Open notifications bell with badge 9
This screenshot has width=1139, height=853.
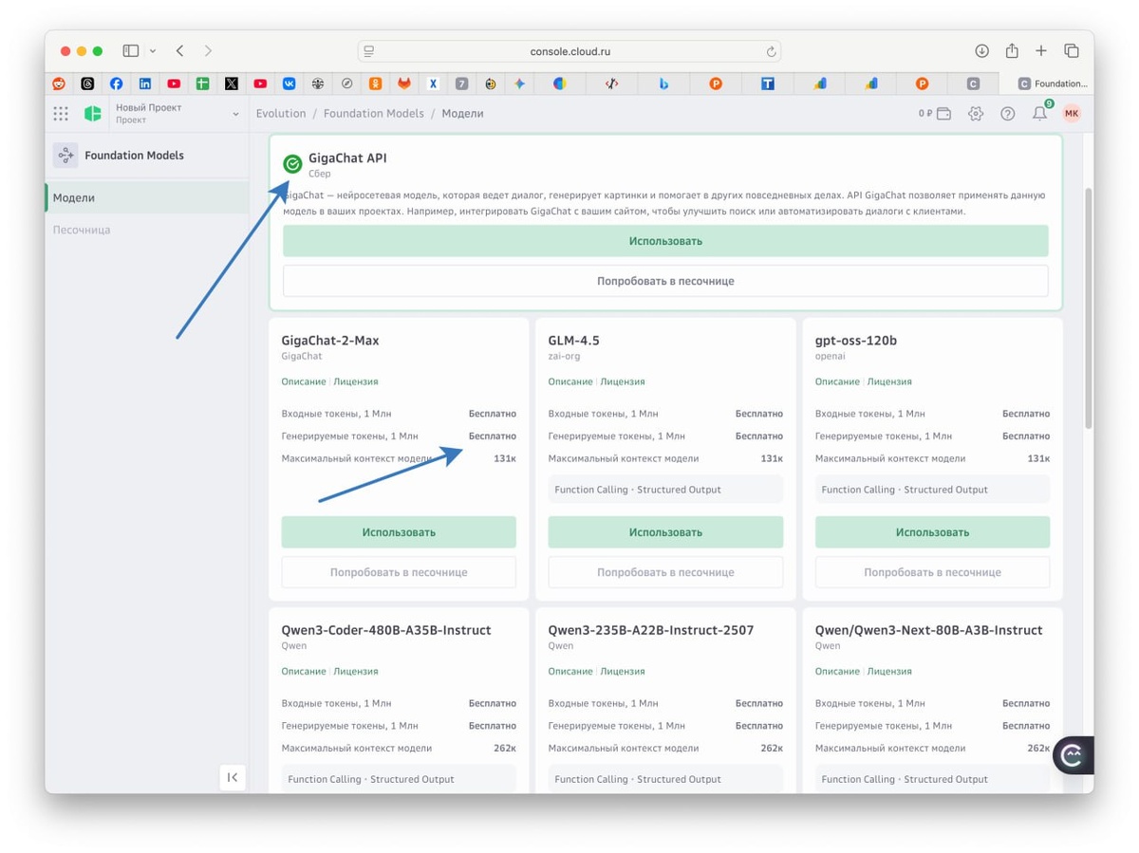[x=1040, y=113]
